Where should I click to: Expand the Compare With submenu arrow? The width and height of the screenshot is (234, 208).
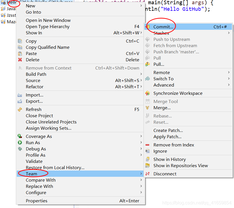point(141,180)
